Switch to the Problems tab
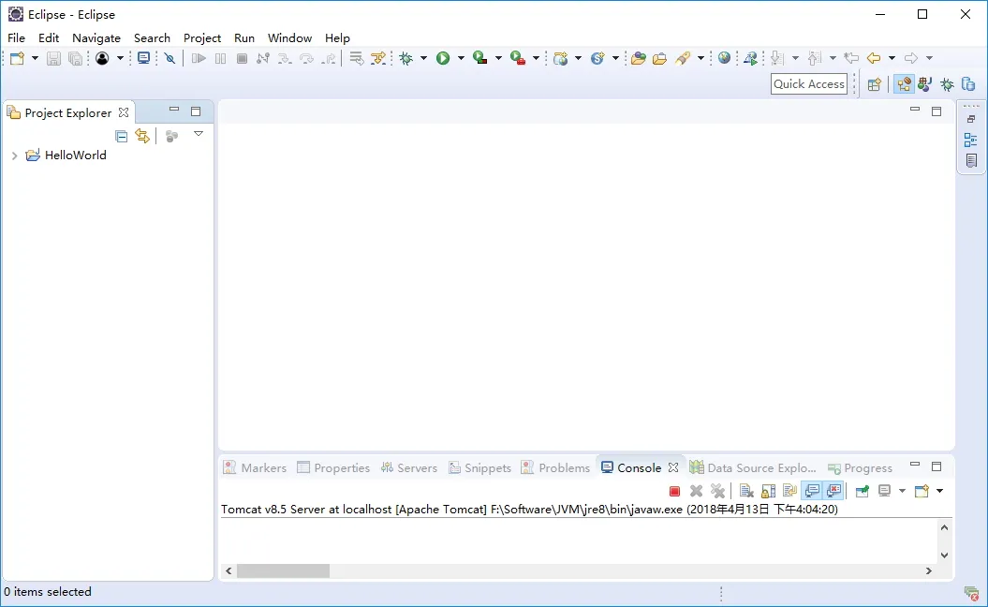Screen dimensions: 988x607 tap(555, 467)
